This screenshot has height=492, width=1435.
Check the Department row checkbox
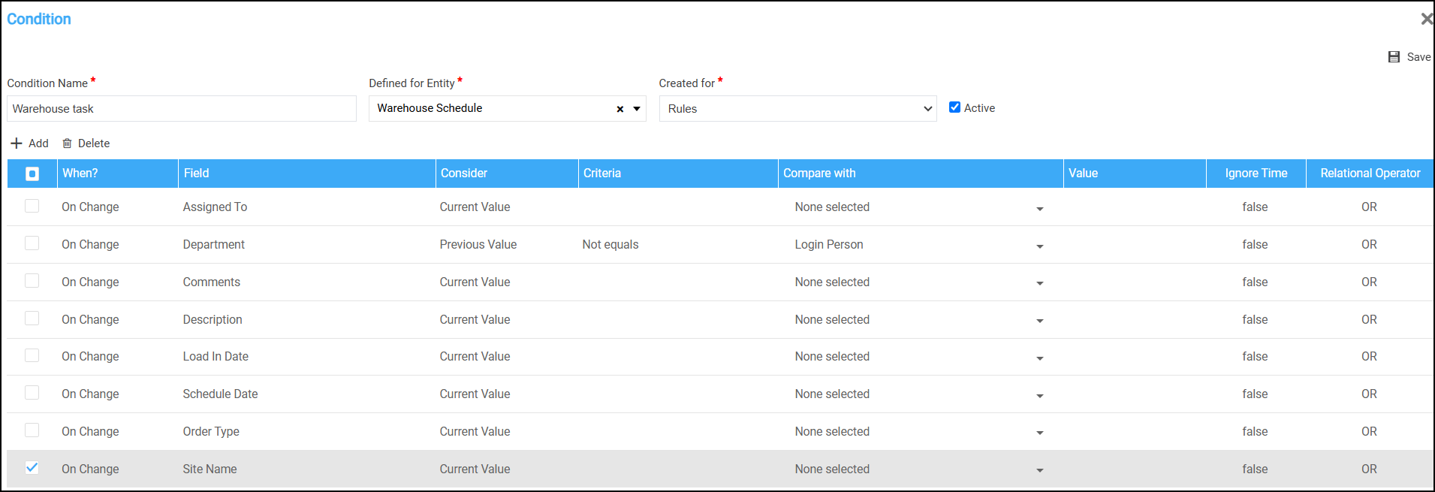pos(32,243)
